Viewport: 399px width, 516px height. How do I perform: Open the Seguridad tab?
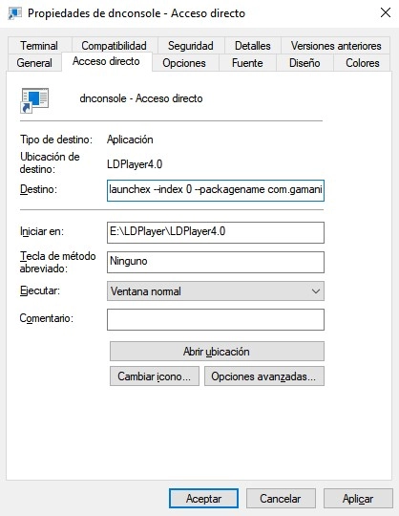click(x=191, y=46)
